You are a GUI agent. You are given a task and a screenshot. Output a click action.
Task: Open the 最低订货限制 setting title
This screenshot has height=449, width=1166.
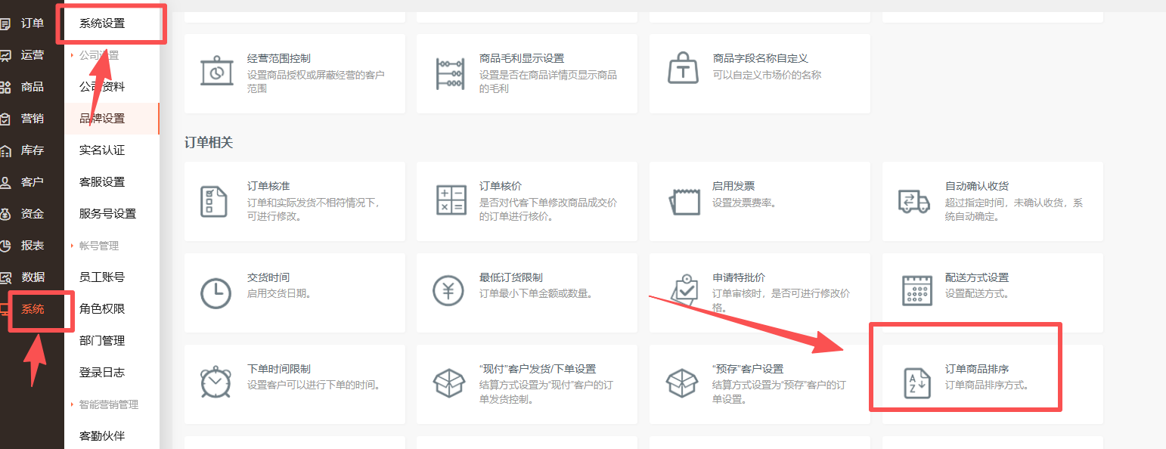[x=511, y=277]
